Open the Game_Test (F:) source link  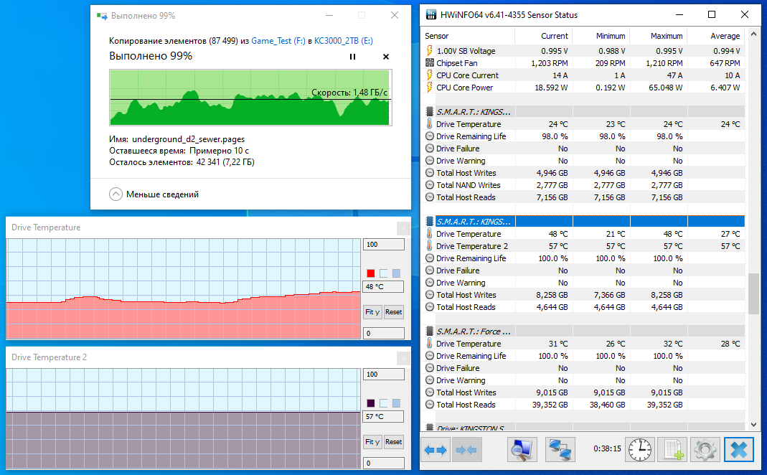(278, 41)
